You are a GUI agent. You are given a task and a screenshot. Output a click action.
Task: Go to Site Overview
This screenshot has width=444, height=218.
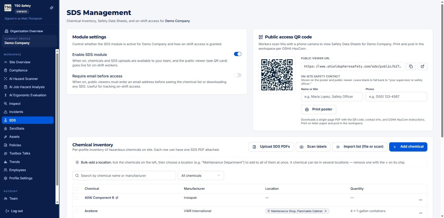click(28, 62)
